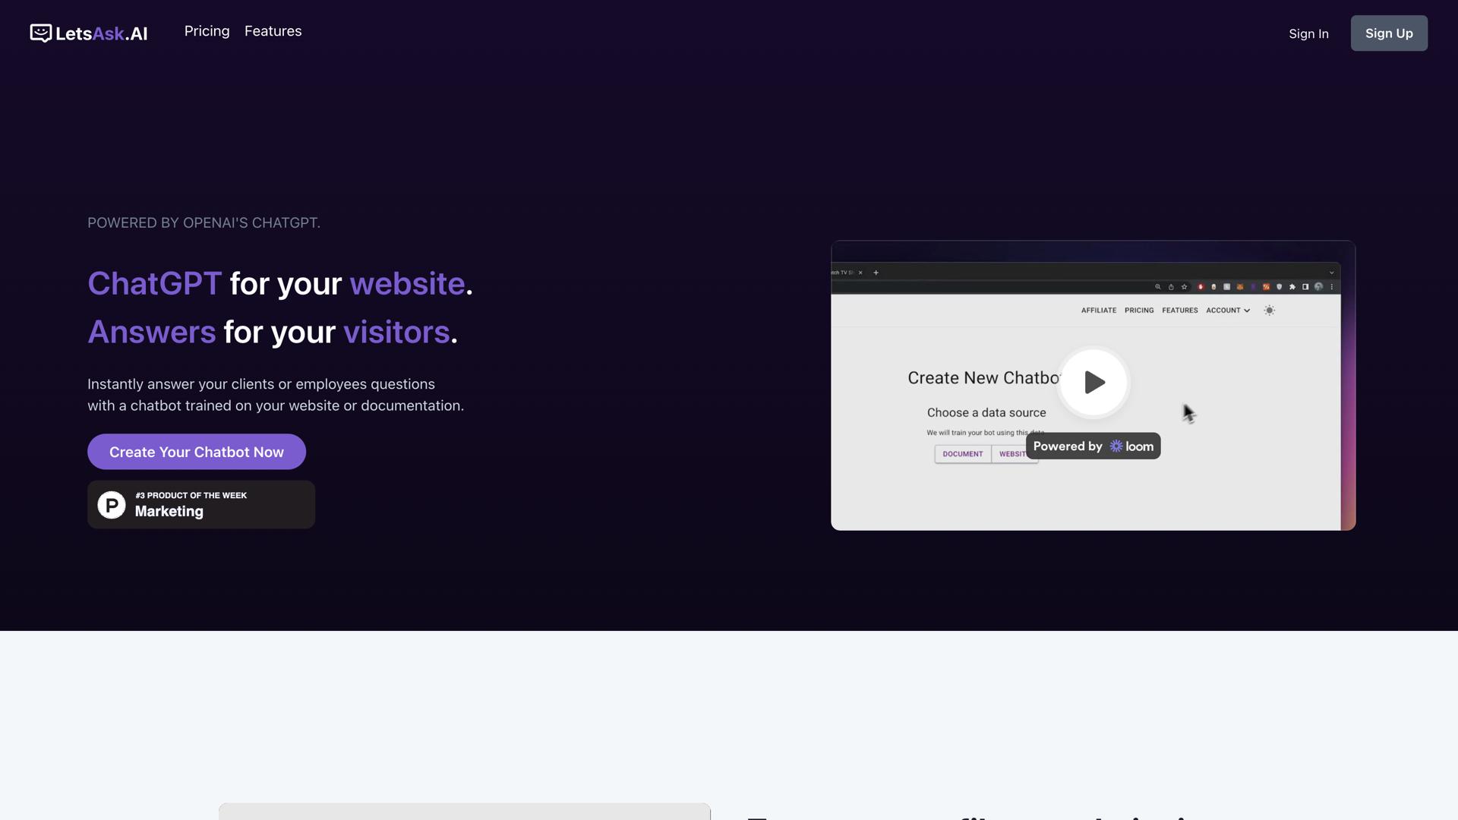Play the Loom demo video
This screenshot has height=820, width=1458.
pyautogui.click(x=1093, y=383)
